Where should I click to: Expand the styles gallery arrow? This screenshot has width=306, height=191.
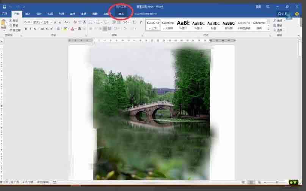[x=268, y=29]
